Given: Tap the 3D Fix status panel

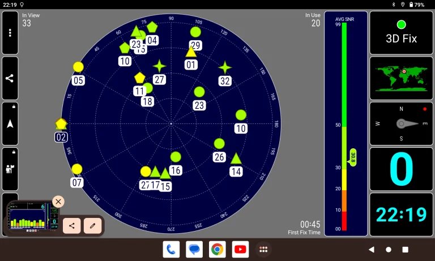Looking at the screenshot, I should click(401, 33).
